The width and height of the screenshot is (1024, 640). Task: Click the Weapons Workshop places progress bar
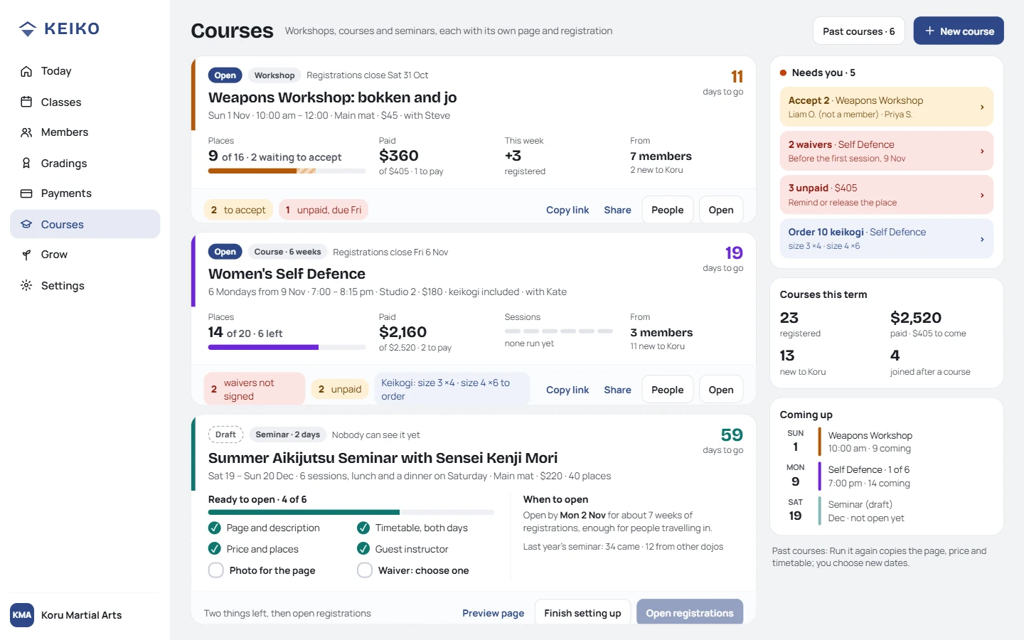coord(287,171)
